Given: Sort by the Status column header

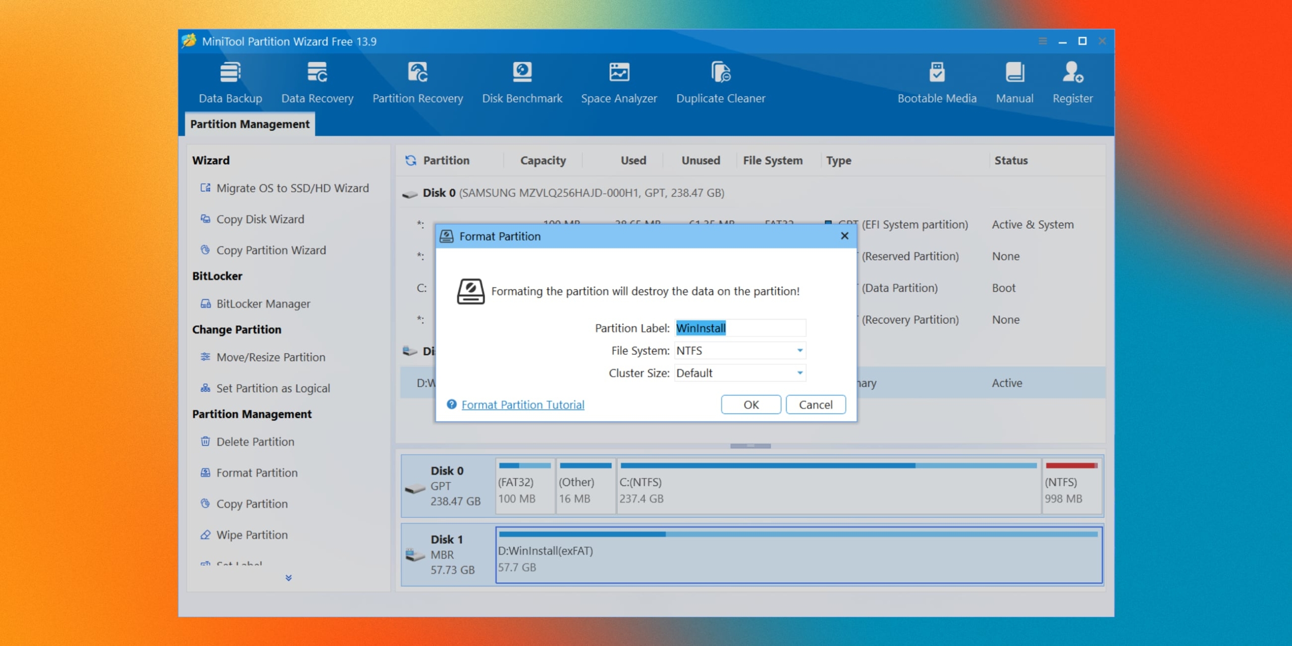Looking at the screenshot, I should point(1011,160).
